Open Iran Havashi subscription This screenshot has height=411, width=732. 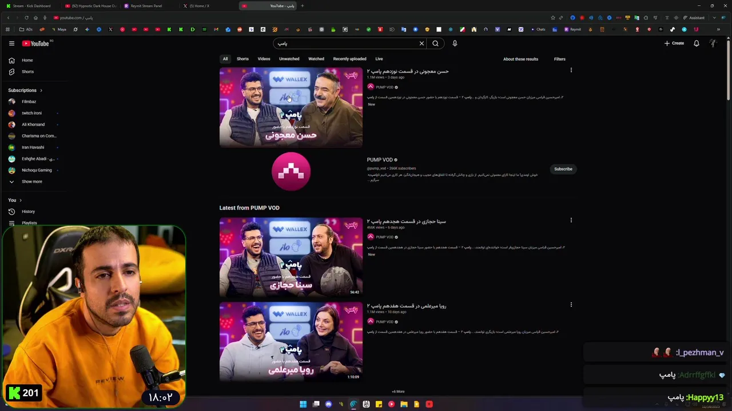pos(33,147)
